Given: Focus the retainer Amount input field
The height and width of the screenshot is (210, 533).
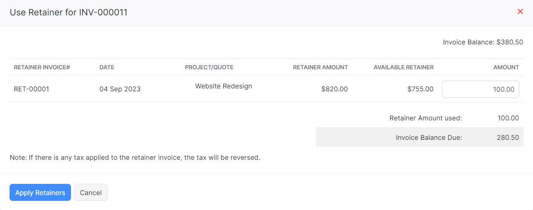Looking at the screenshot, I should 480,89.
